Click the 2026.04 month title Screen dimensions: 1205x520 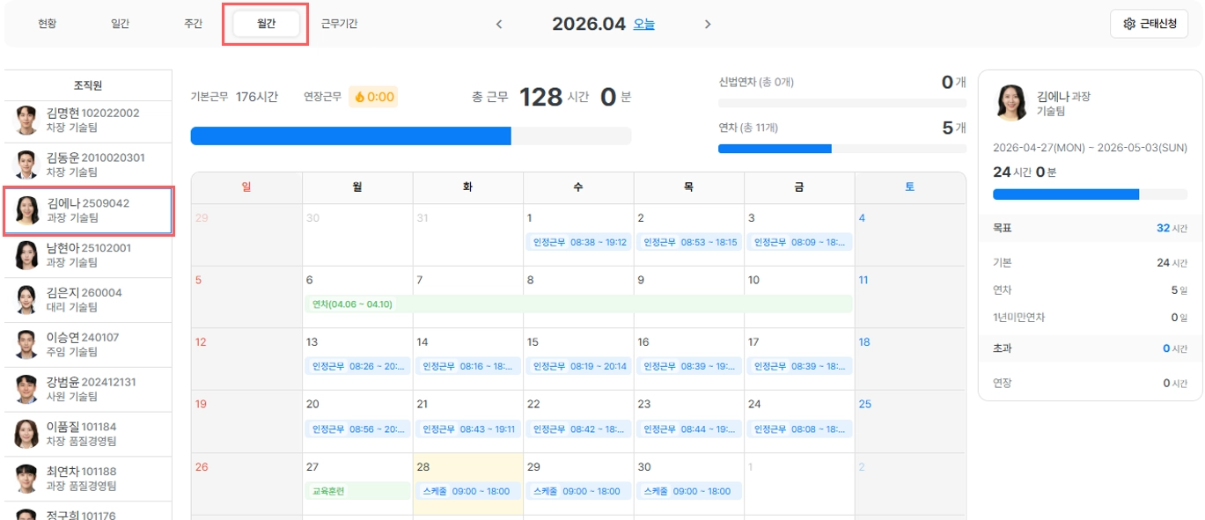click(x=588, y=25)
